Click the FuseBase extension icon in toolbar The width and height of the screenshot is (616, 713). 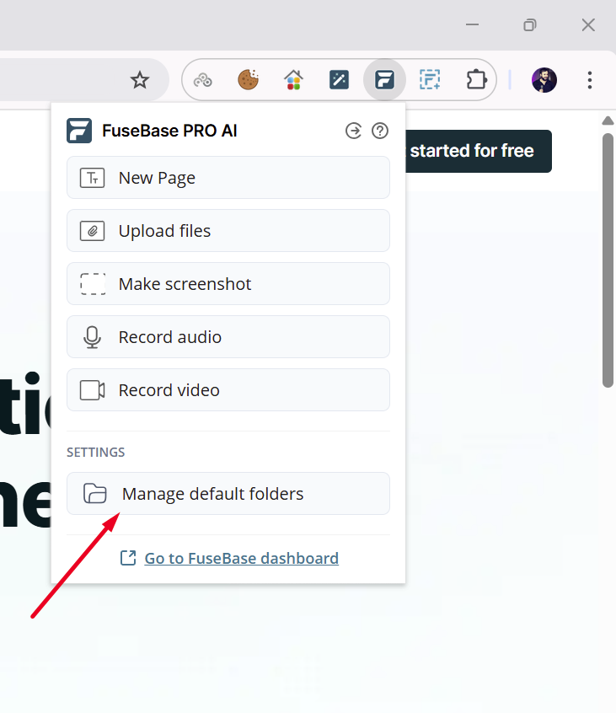(x=384, y=80)
